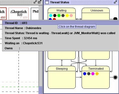Viewport: 119px width, 94px height.
Task: Click the Owns line in tooltip
Action: pyautogui.click(x=12, y=48)
